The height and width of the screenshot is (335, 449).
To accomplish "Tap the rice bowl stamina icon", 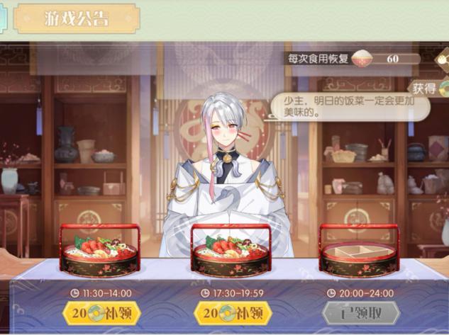I will [362, 59].
